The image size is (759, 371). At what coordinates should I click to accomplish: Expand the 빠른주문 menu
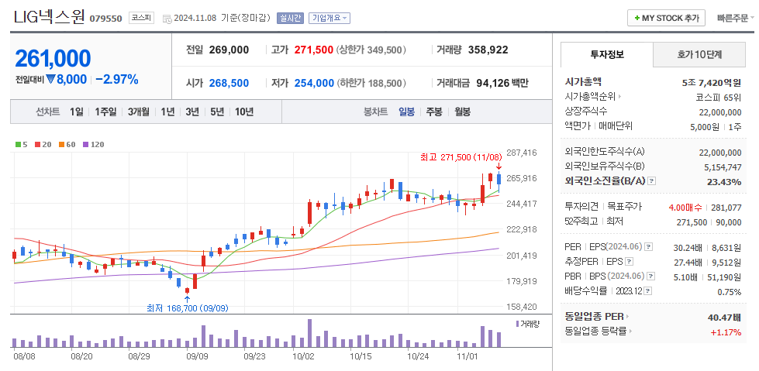coord(736,19)
